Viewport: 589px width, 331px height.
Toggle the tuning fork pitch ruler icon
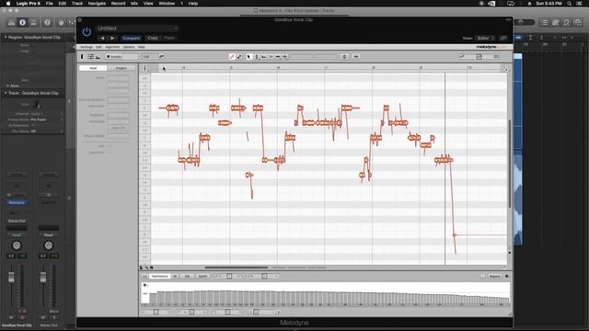144,68
